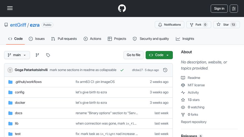Open the Security and quality tab
The image size is (244, 137).
(151, 39)
